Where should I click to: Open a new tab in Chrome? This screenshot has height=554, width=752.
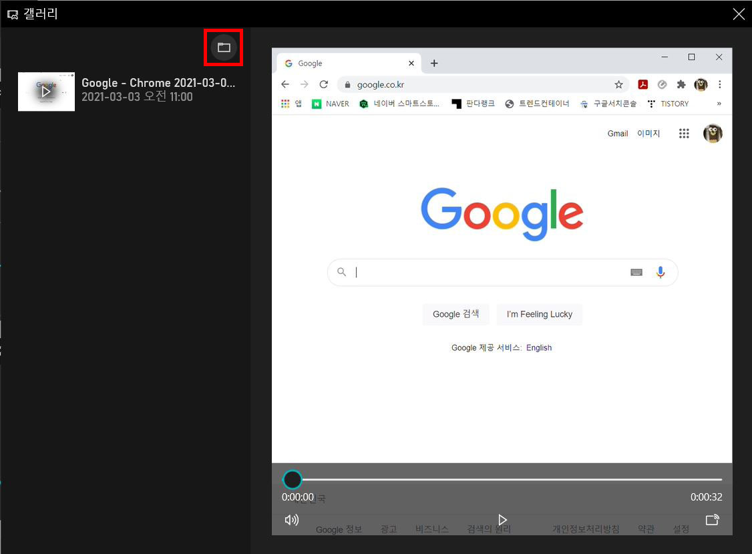434,63
